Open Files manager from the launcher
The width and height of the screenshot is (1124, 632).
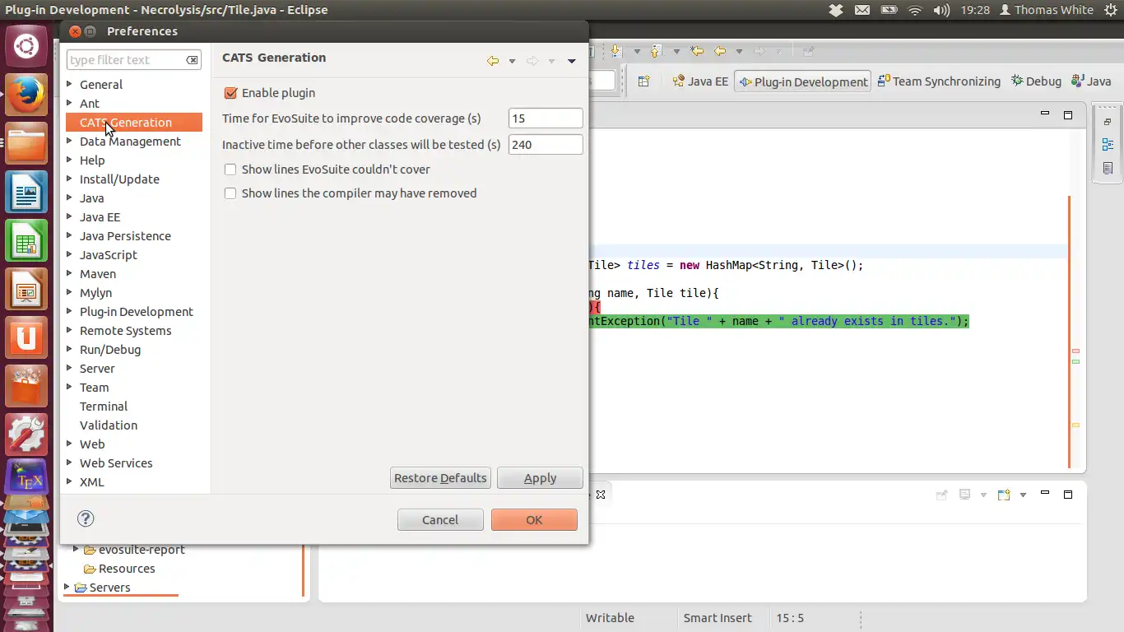[26, 143]
